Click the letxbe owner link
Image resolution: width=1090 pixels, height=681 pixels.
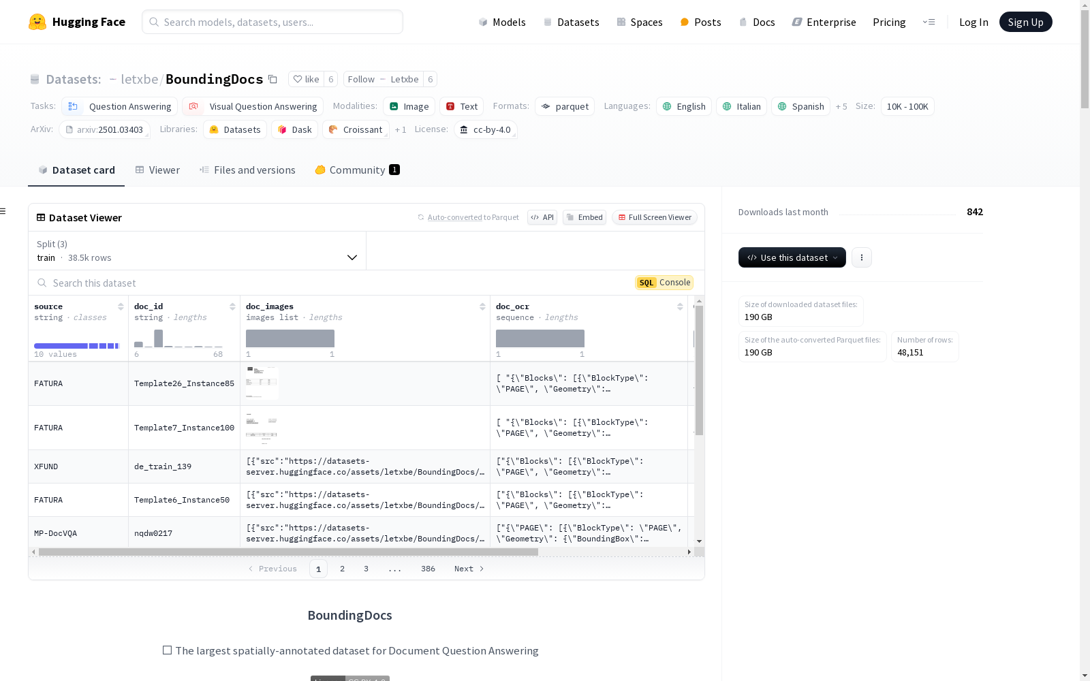139,79
